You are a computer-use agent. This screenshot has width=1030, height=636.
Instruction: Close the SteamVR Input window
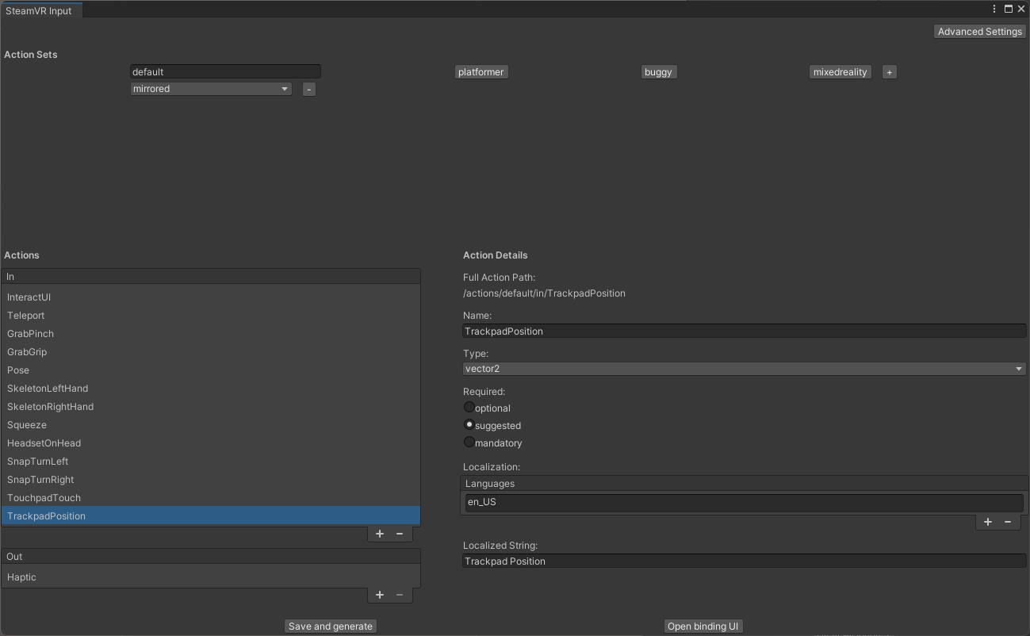pos(1021,10)
